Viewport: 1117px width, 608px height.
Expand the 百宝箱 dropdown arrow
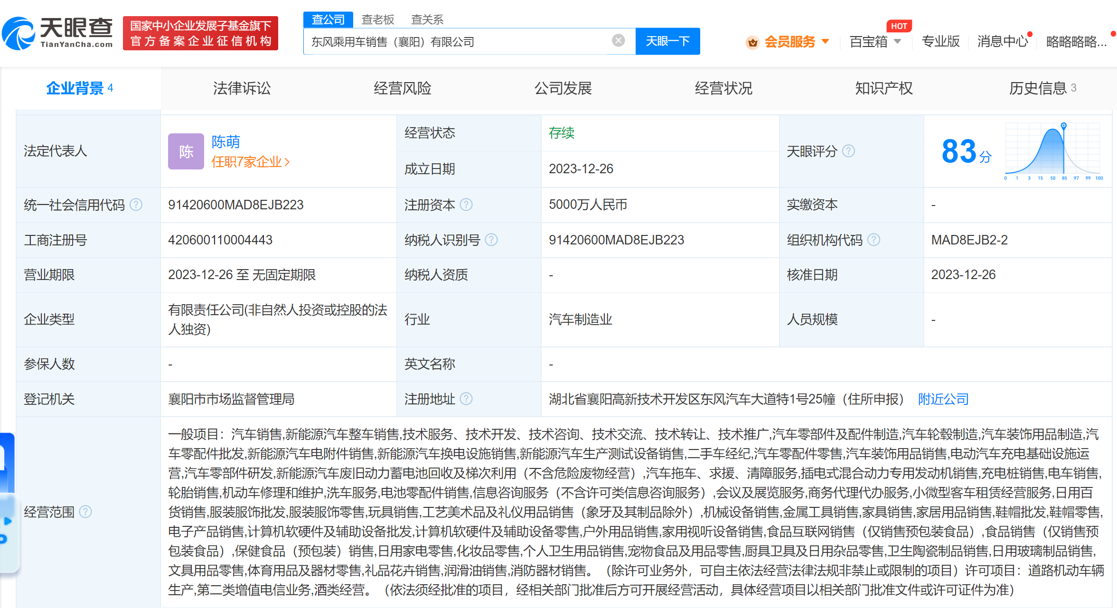click(x=898, y=42)
